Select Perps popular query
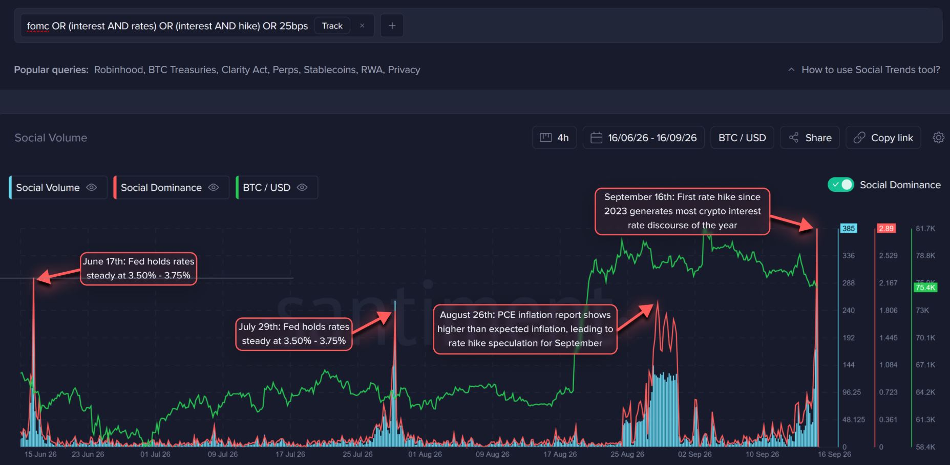 click(x=286, y=70)
